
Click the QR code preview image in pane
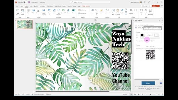point(150,55)
